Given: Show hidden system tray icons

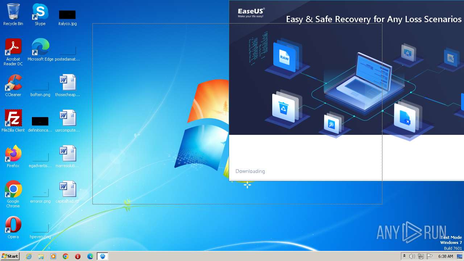Looking at the screenshot, I should coord(405,256).
